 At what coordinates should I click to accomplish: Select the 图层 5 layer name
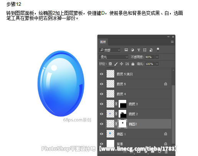pos(121,84)
